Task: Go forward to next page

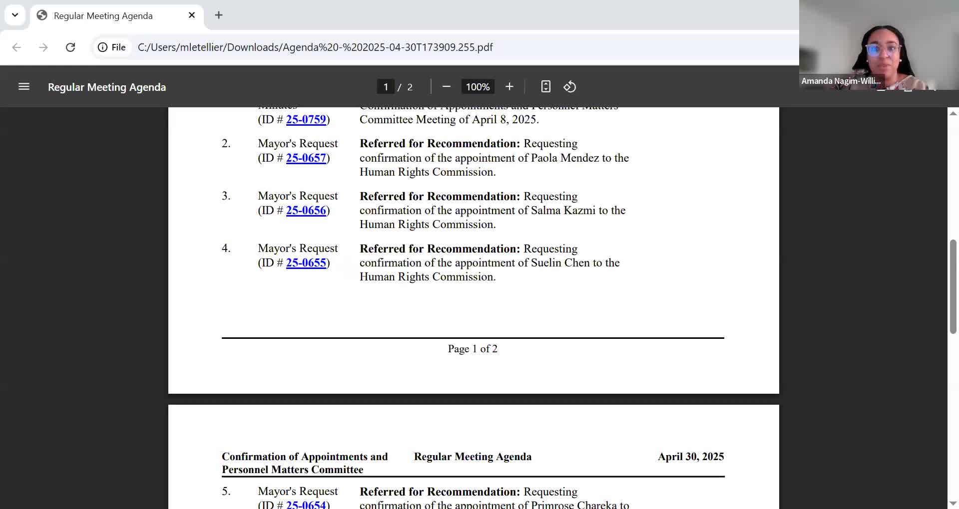Action: point(43,47)
